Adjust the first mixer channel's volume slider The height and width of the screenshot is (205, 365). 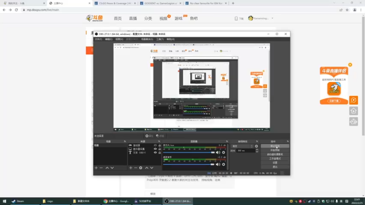(189, 153)
